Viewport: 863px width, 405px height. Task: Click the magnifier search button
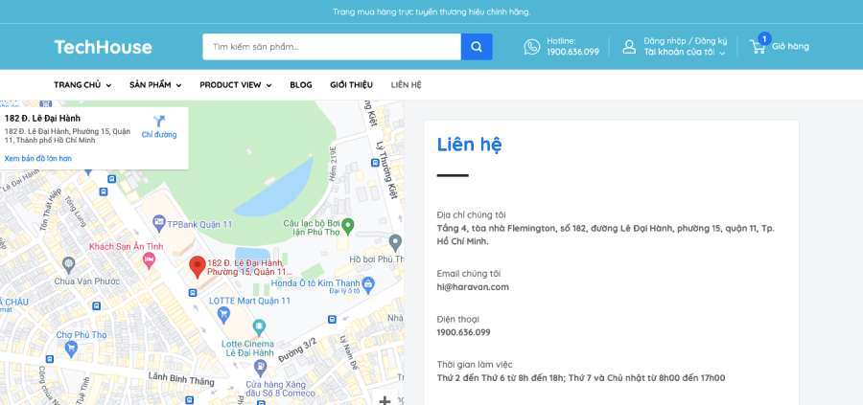pyautogui.click(x=477, y=47)
